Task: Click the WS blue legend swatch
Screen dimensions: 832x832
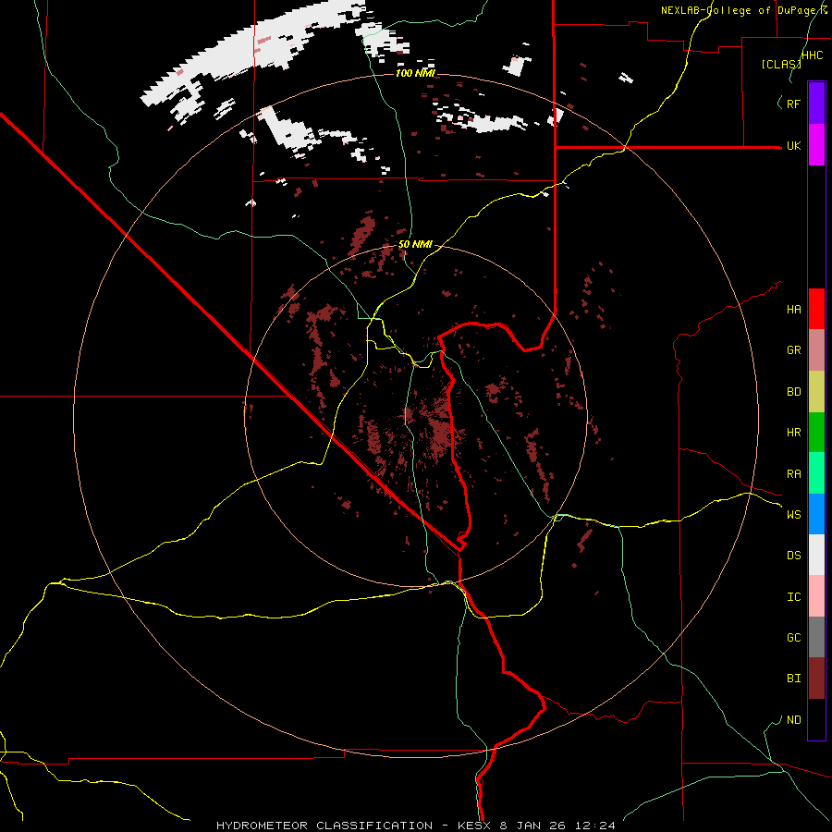Action: point(816,514)
